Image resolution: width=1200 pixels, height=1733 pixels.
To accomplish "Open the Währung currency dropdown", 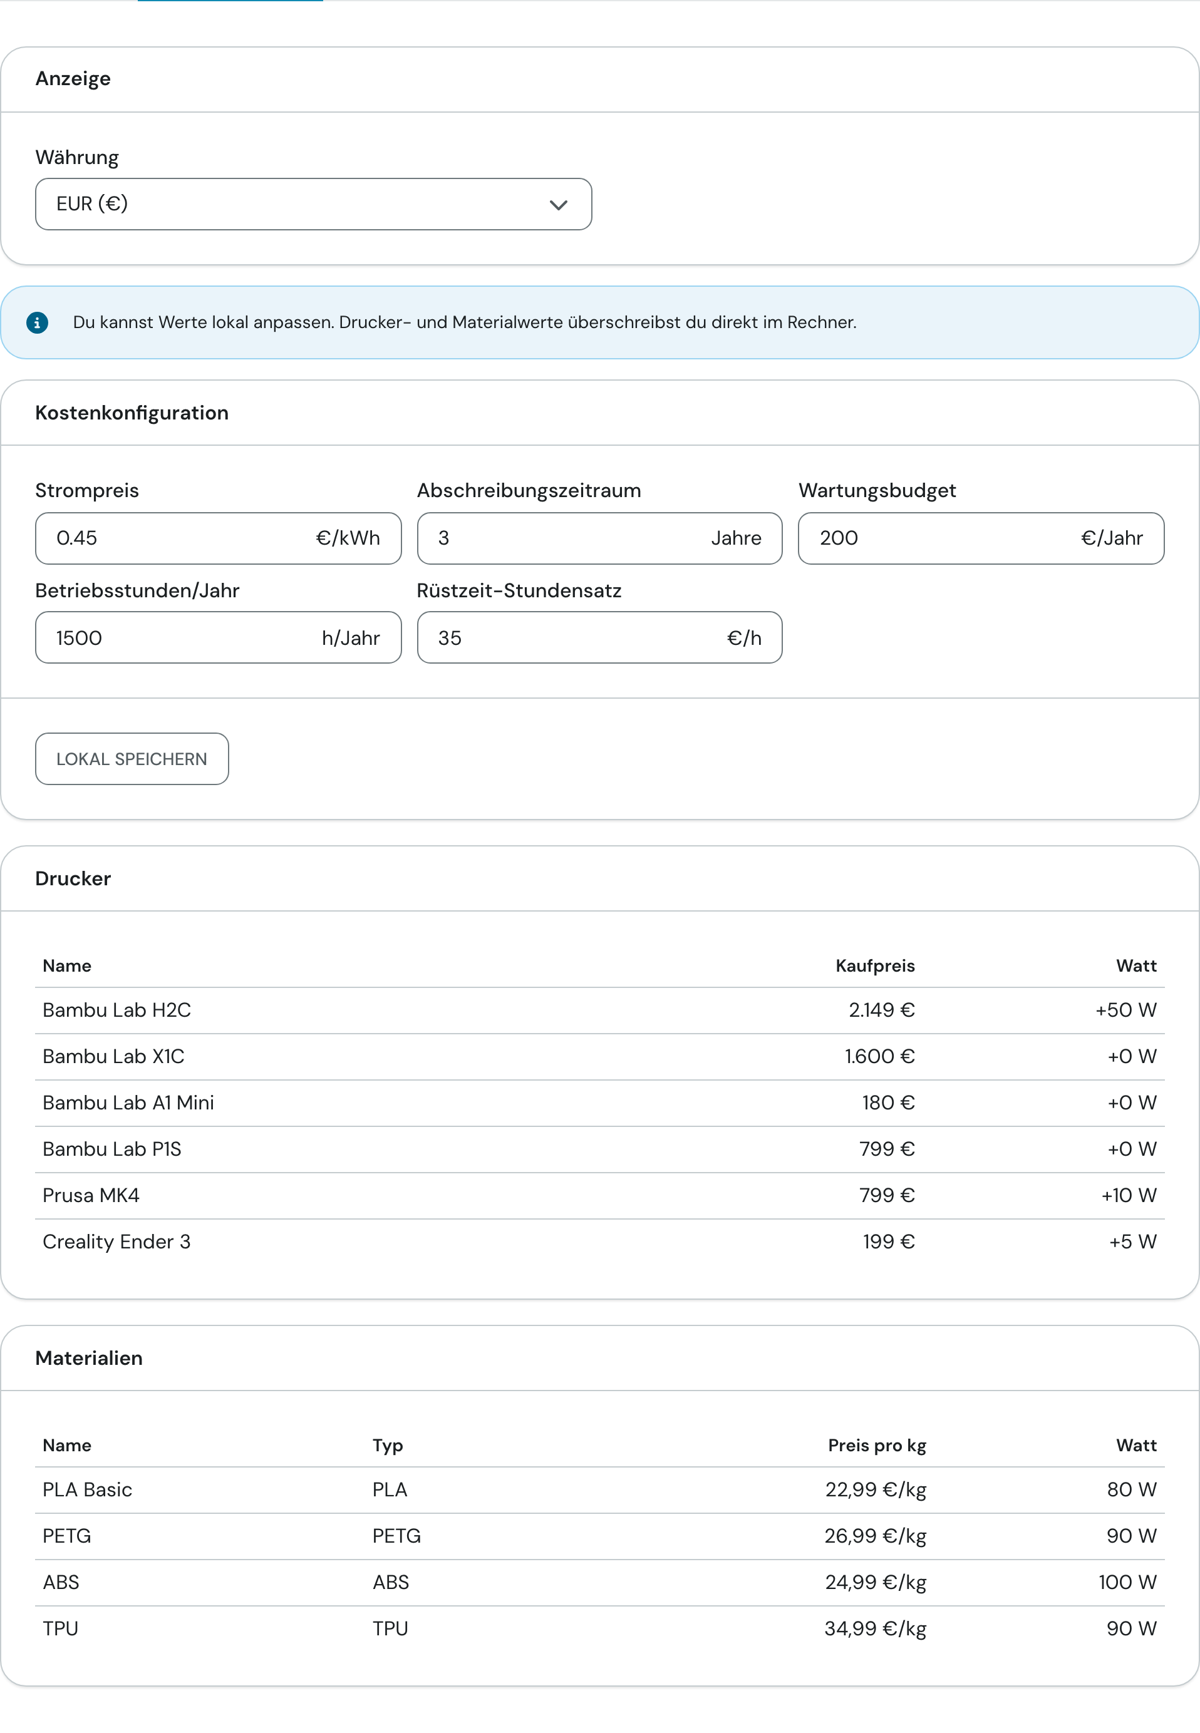I will pyautogui.click(x=313, y=203).
